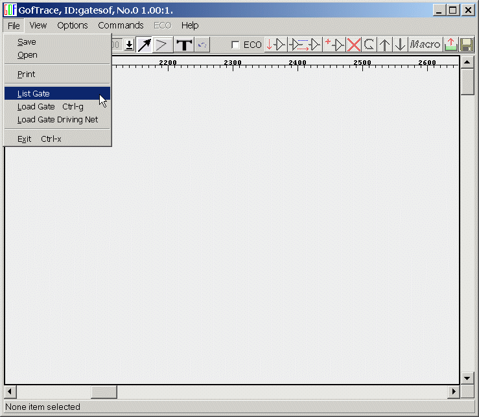Open the Commands menu
Image resolution: width=479 pixels, height=417 pixels.
121,25
